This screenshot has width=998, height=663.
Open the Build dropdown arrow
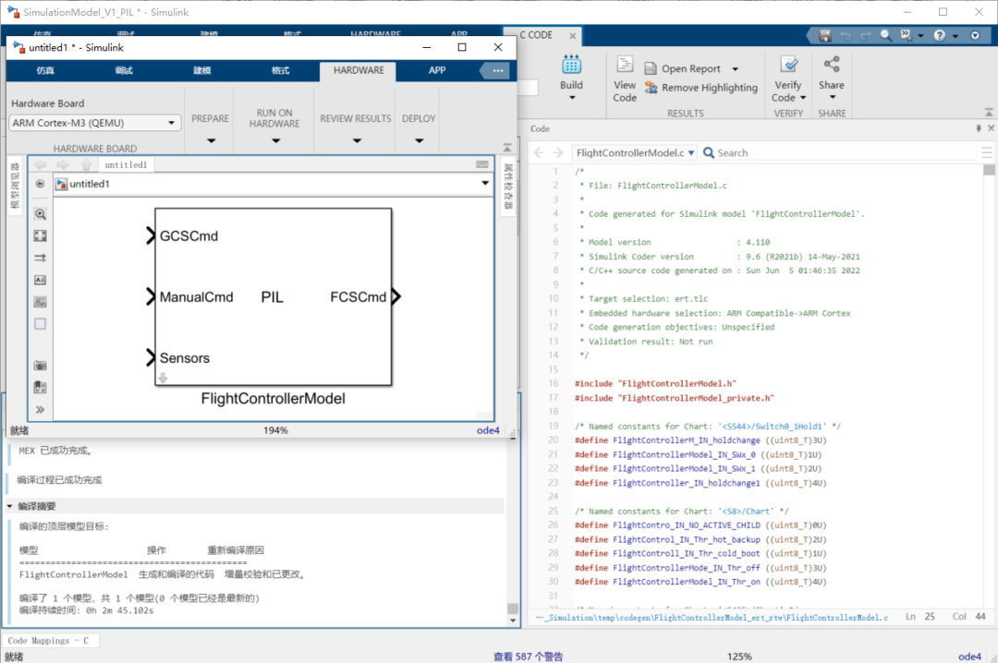tap(572, 98)
